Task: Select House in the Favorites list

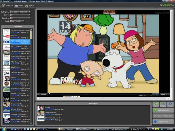Action: (47, 108)
